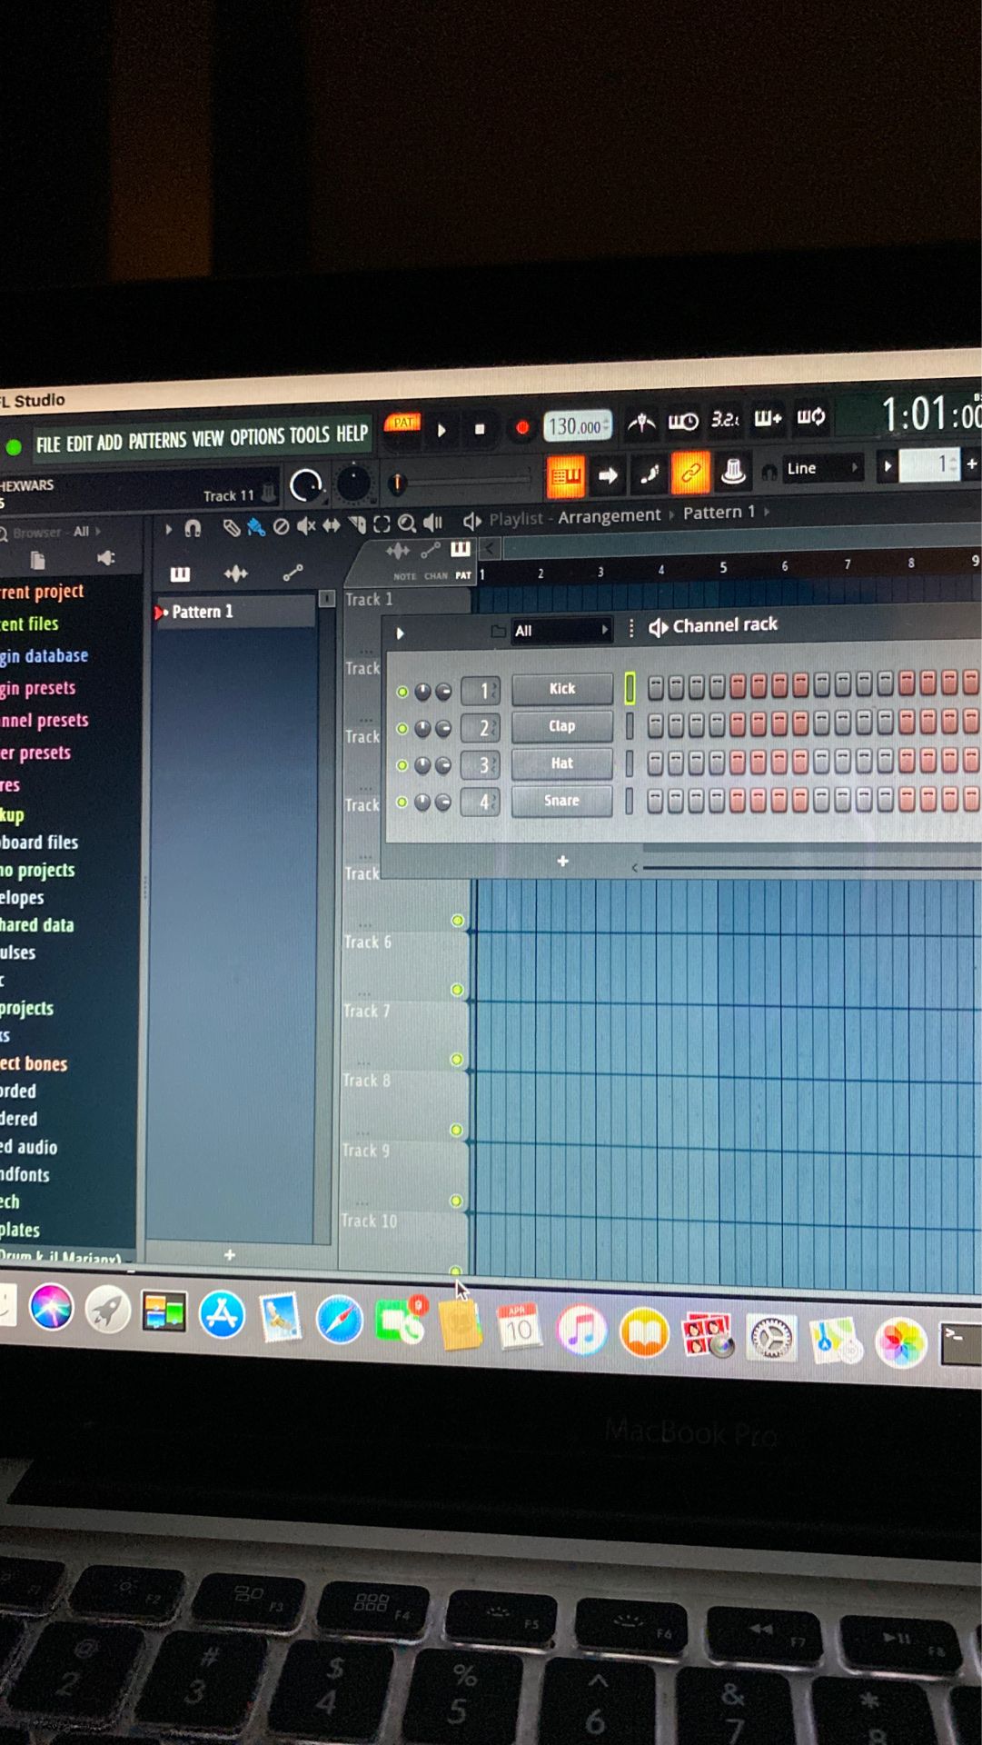The image size is (982, 1745).
Task: Open the Channel rack options arrow
Action: pos(400,633)
